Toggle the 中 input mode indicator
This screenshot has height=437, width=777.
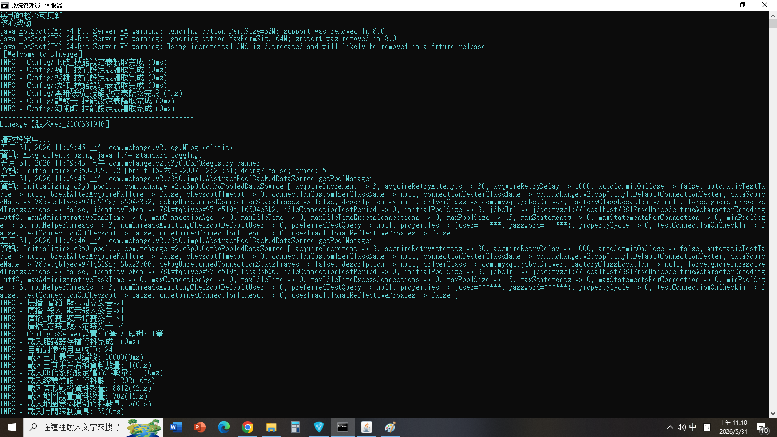693,427
